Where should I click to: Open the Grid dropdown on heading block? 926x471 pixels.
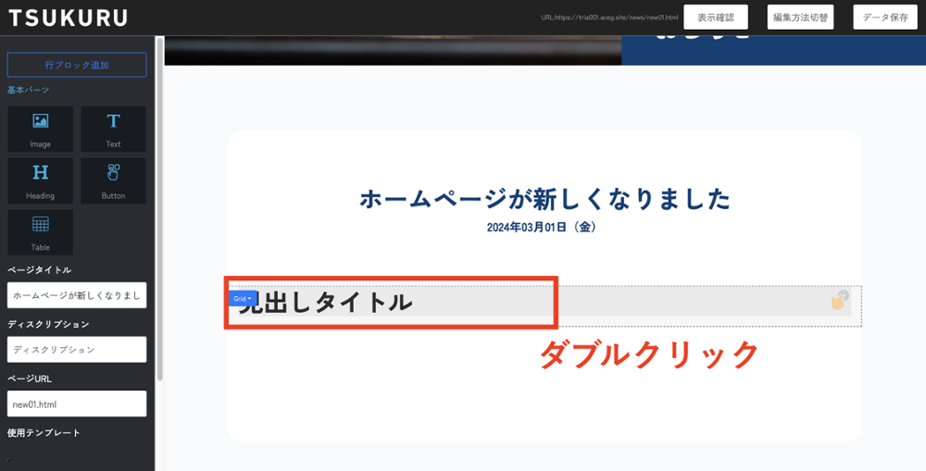pyautogui.click(x=243, y=299)
